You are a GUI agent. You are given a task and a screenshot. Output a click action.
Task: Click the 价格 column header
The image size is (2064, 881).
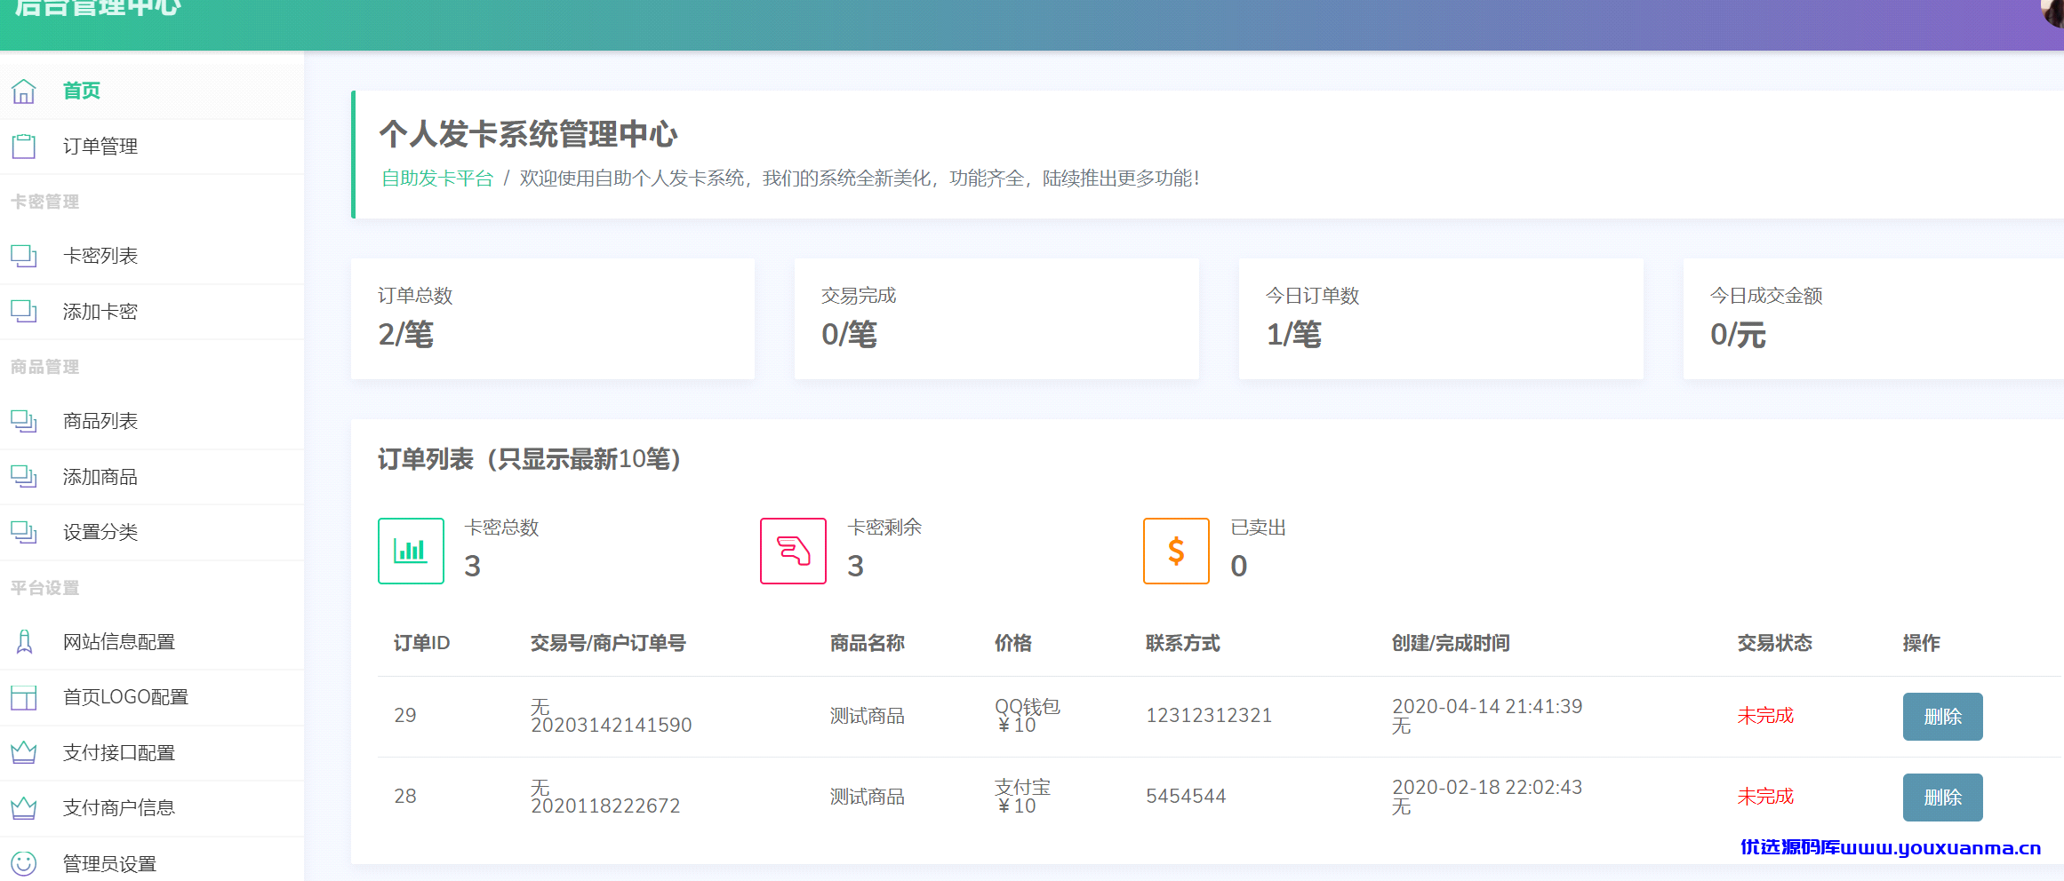point(1013,643)
